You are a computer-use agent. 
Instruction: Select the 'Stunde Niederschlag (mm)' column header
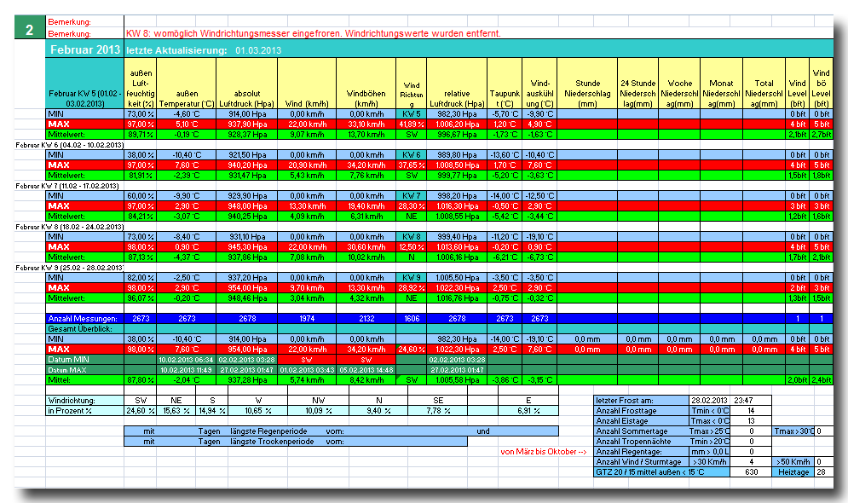click(x=587, y=84)
